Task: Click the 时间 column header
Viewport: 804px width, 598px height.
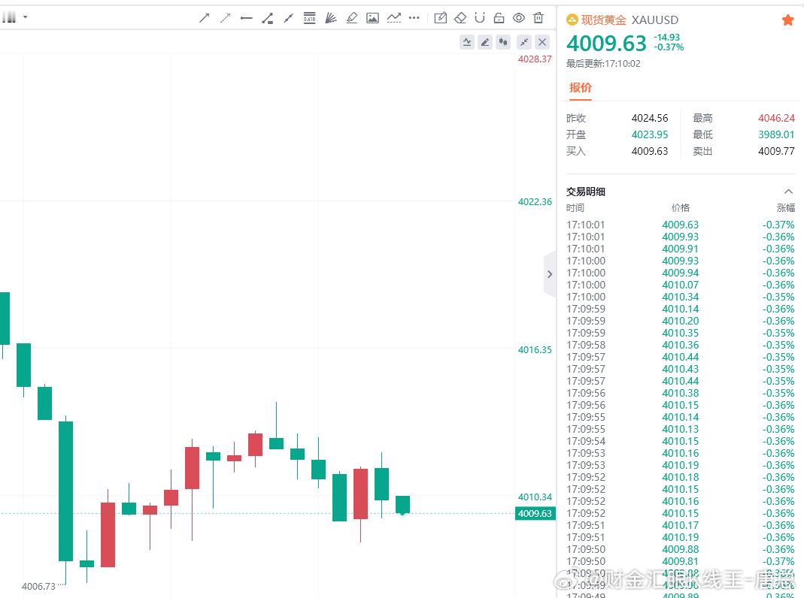Action: coord(575,208)
